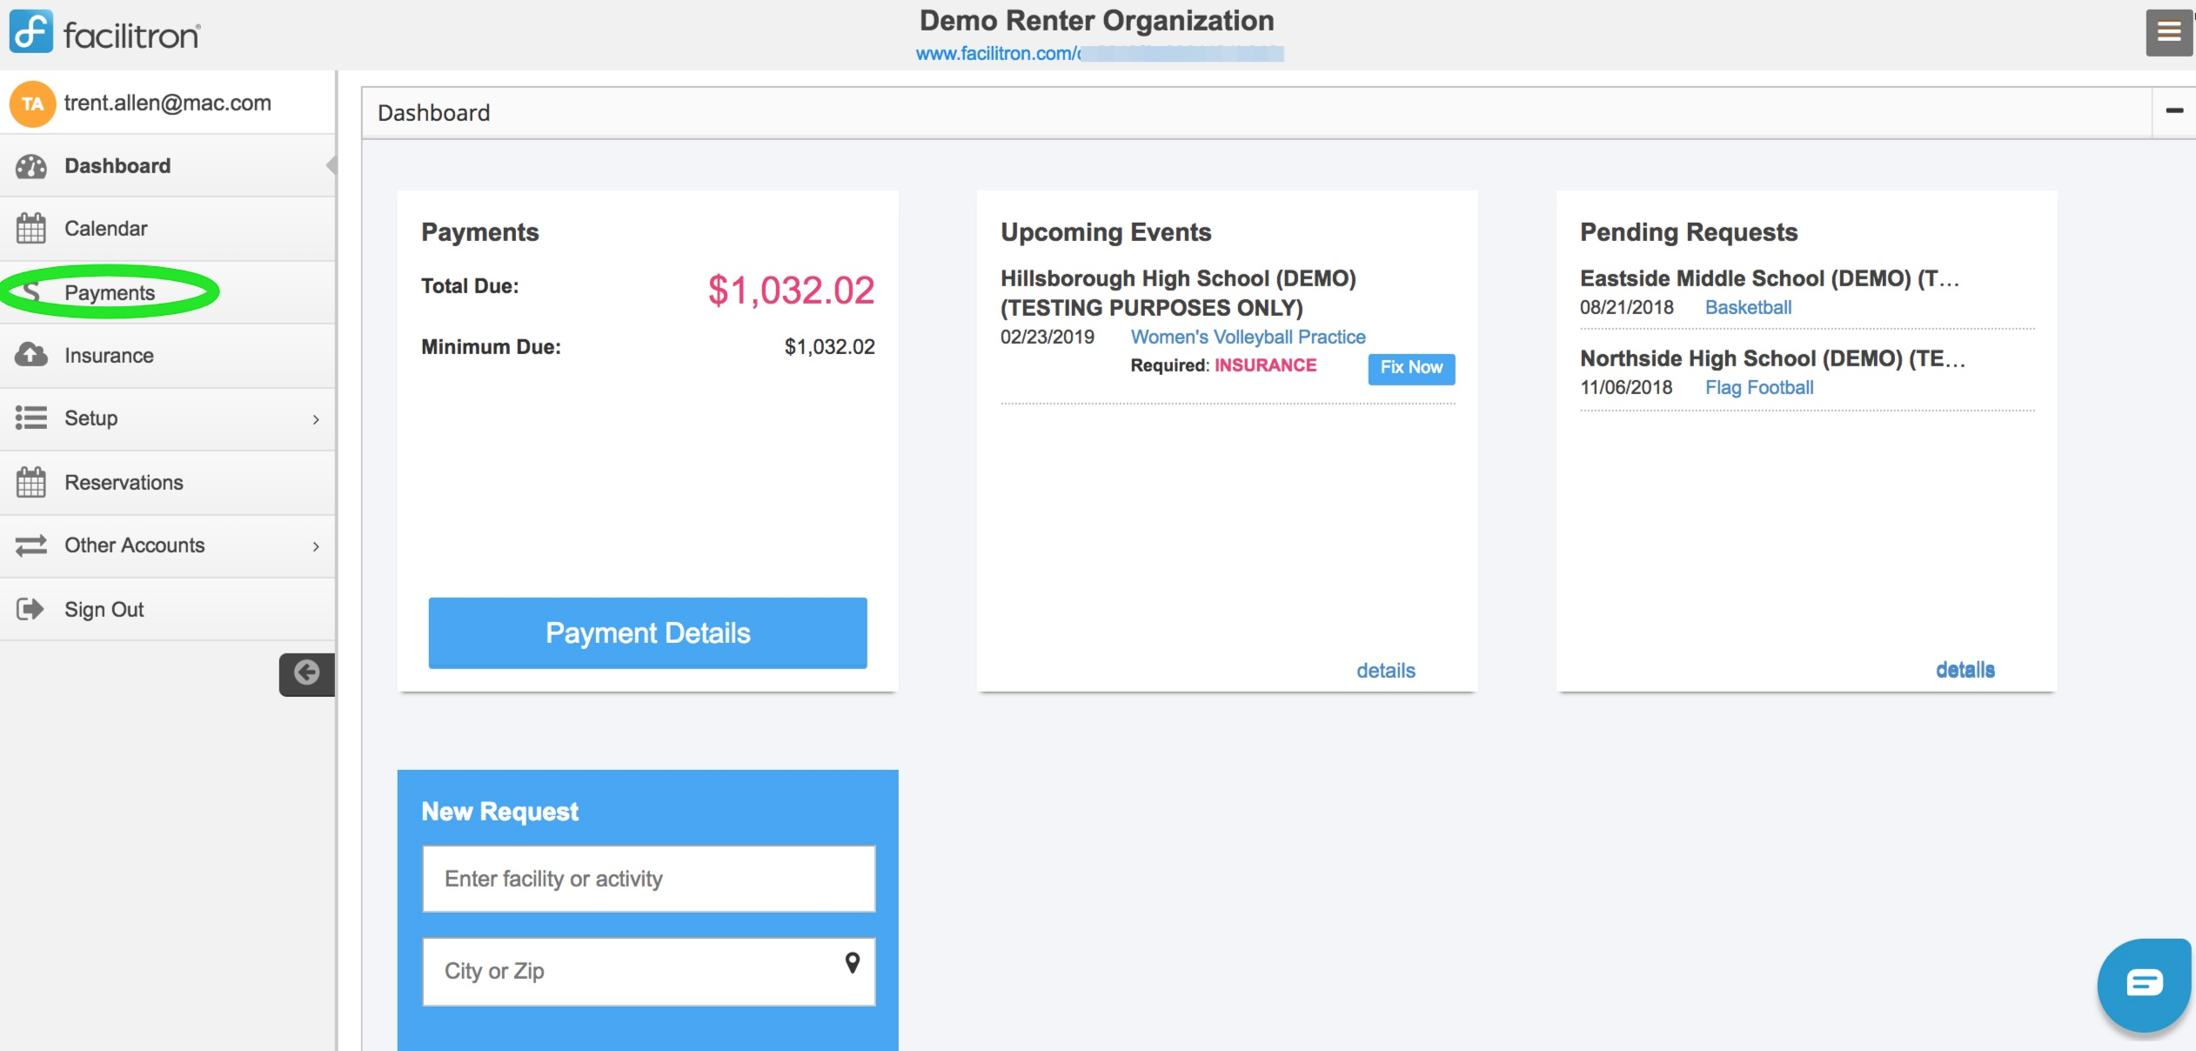Click the Calendar icon in sidebar

[31, 228]
